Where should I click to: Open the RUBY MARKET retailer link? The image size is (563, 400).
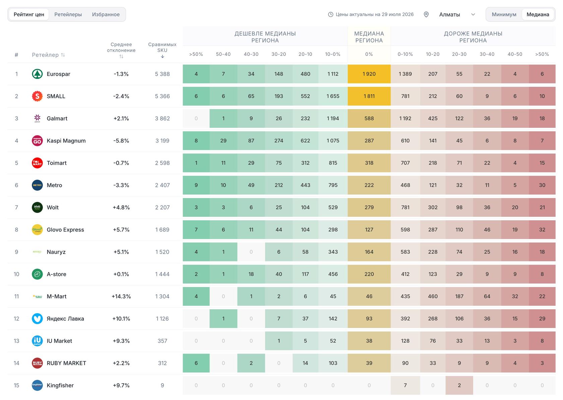tap(66, 363)
